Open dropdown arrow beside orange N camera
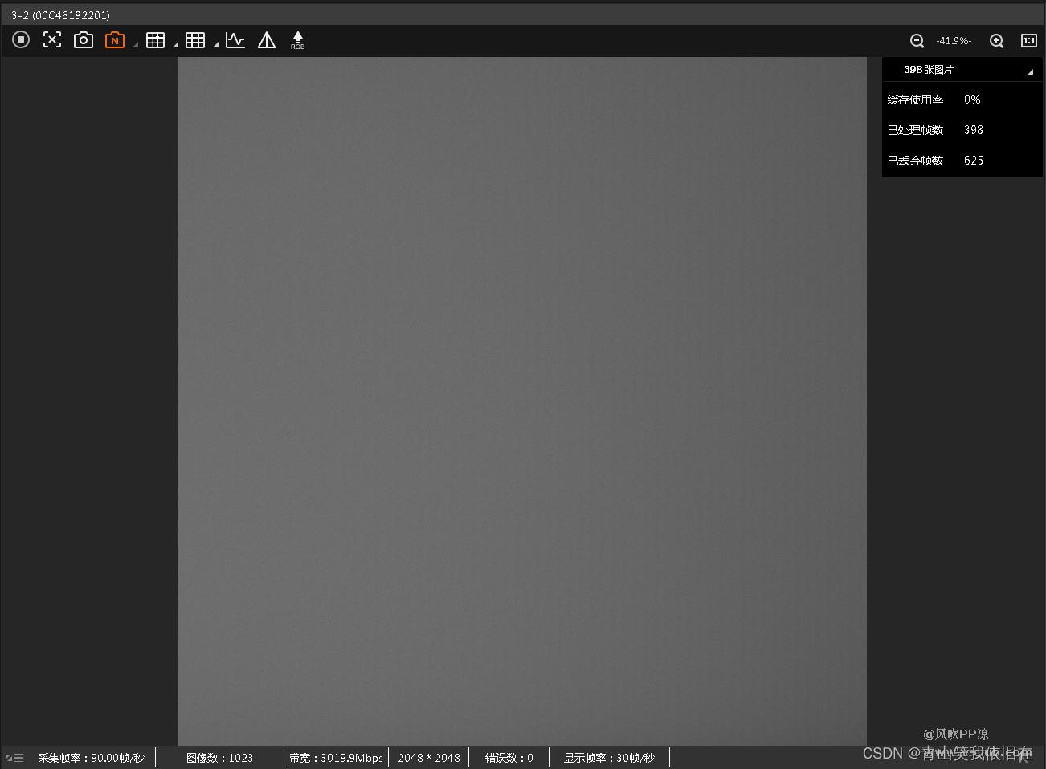This screenshot has height=769, width=1046. 135,45
